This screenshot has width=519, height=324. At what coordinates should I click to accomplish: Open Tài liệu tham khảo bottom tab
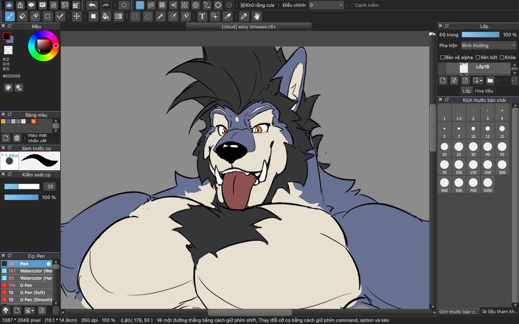499,311
